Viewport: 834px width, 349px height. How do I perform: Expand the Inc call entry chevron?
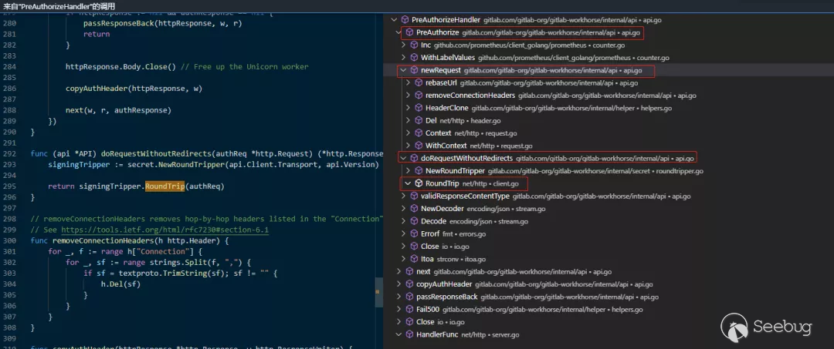point(403,45)
